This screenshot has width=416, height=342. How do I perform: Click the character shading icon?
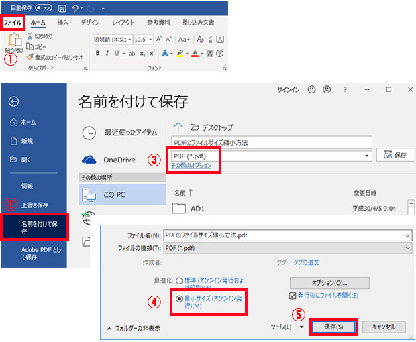pyautogui.click(x=210, y=54)
